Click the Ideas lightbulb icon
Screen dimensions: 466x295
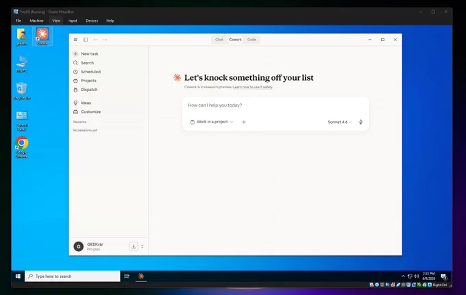coord(75,103)
